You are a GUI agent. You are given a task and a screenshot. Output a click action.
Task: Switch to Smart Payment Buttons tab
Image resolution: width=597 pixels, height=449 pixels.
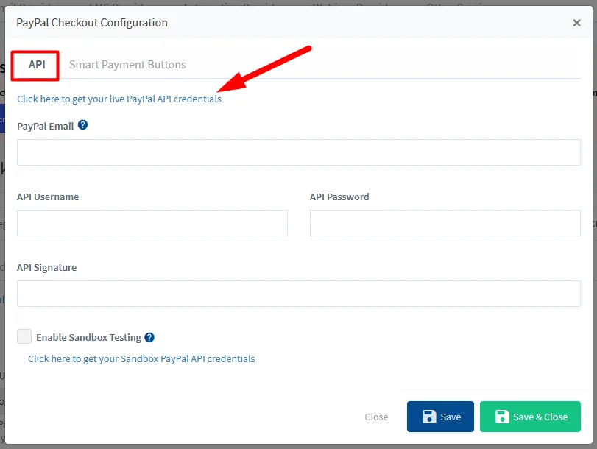[127, 65]
